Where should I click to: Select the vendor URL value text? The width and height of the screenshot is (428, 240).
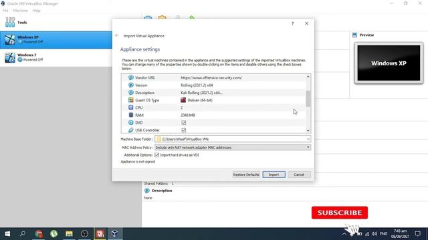tap(211, 78)
